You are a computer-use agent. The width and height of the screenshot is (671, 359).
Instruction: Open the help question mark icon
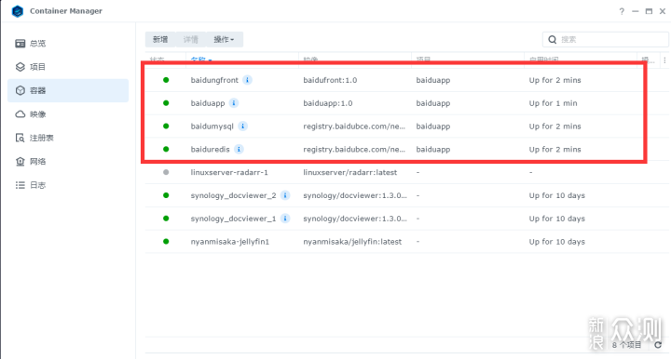coord(622,11)
